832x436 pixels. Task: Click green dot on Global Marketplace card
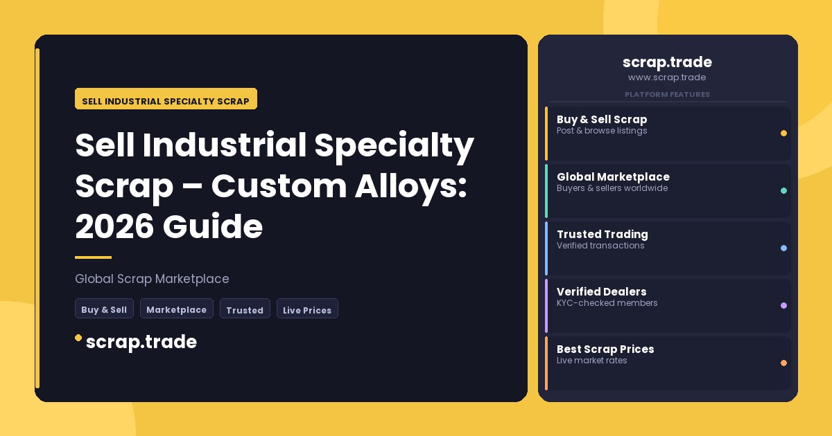783,190
